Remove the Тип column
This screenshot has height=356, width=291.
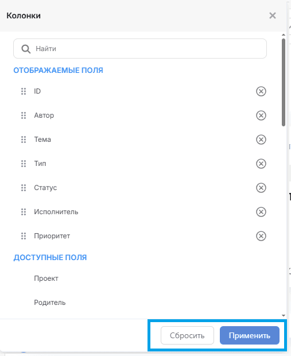[x=261, y=164]
